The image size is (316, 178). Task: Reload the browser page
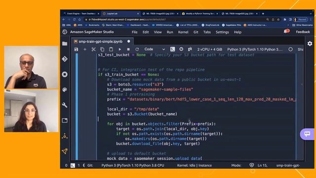pyautogui.click(x=74, y=19)
